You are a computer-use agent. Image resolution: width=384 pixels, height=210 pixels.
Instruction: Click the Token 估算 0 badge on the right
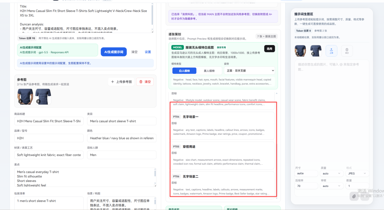tap(303, 31)
